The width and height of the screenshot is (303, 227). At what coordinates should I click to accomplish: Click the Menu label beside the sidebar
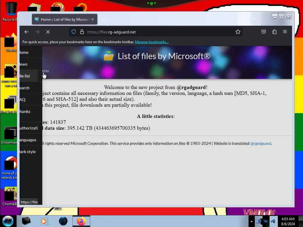[x=46, y=71]
